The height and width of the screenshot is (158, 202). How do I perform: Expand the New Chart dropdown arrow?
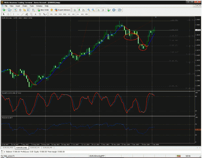[x=6, y=10]
